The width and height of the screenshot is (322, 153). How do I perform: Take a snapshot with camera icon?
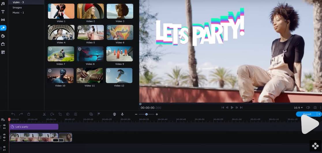(315, 107)
